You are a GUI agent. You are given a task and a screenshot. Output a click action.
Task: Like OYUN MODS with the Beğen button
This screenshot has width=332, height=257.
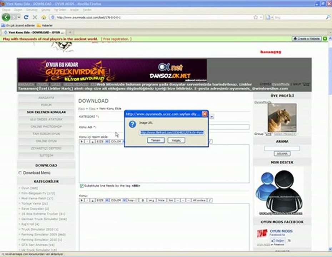point(278,241)
